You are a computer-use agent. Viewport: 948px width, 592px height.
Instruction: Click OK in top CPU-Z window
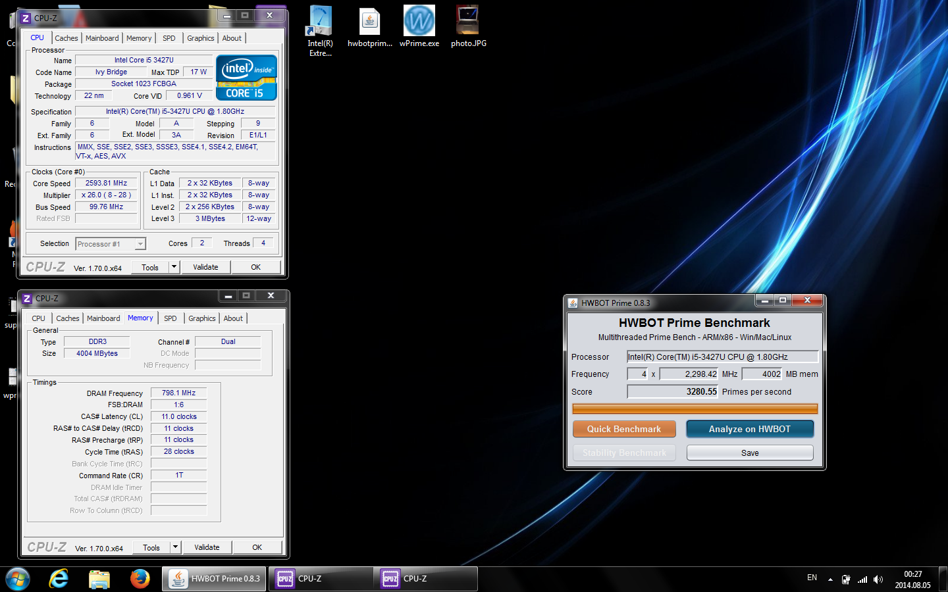pyautogui.click(x=256, y=267)
